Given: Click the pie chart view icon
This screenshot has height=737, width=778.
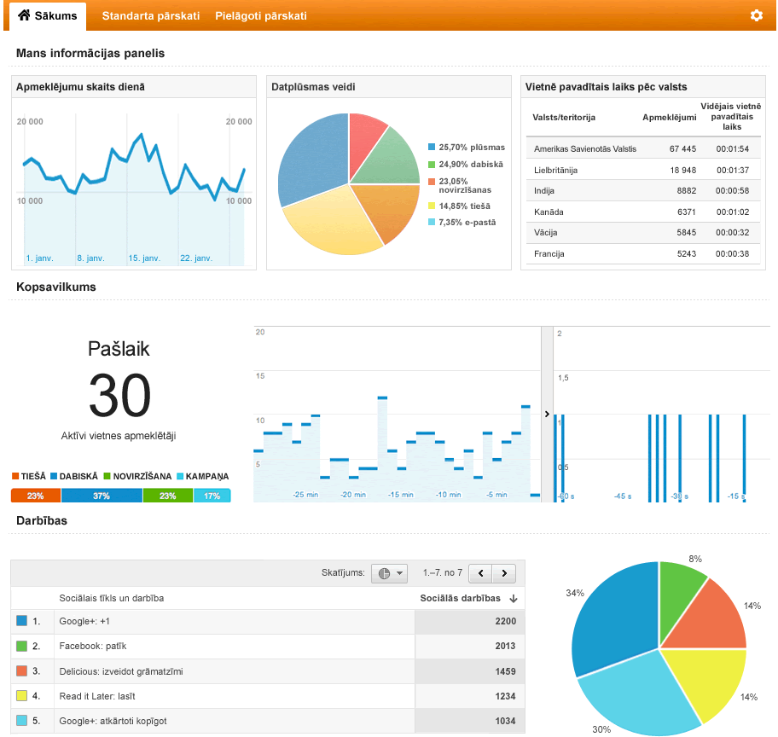Looking at the screenshot, I should (x=384, y=573).
